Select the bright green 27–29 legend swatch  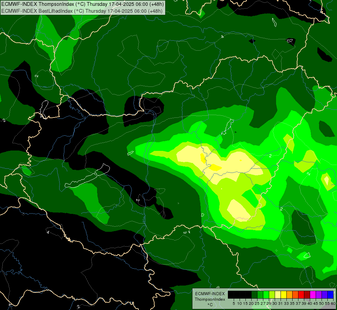(x=266, y=294)
